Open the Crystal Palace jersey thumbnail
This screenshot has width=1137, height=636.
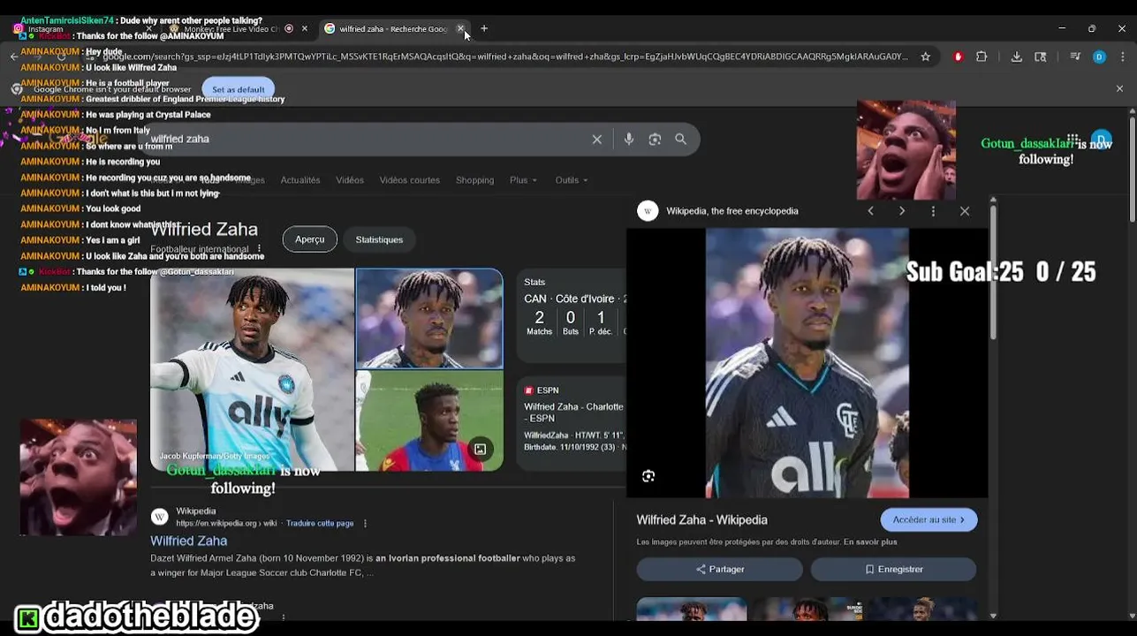[x=429, y=420]
